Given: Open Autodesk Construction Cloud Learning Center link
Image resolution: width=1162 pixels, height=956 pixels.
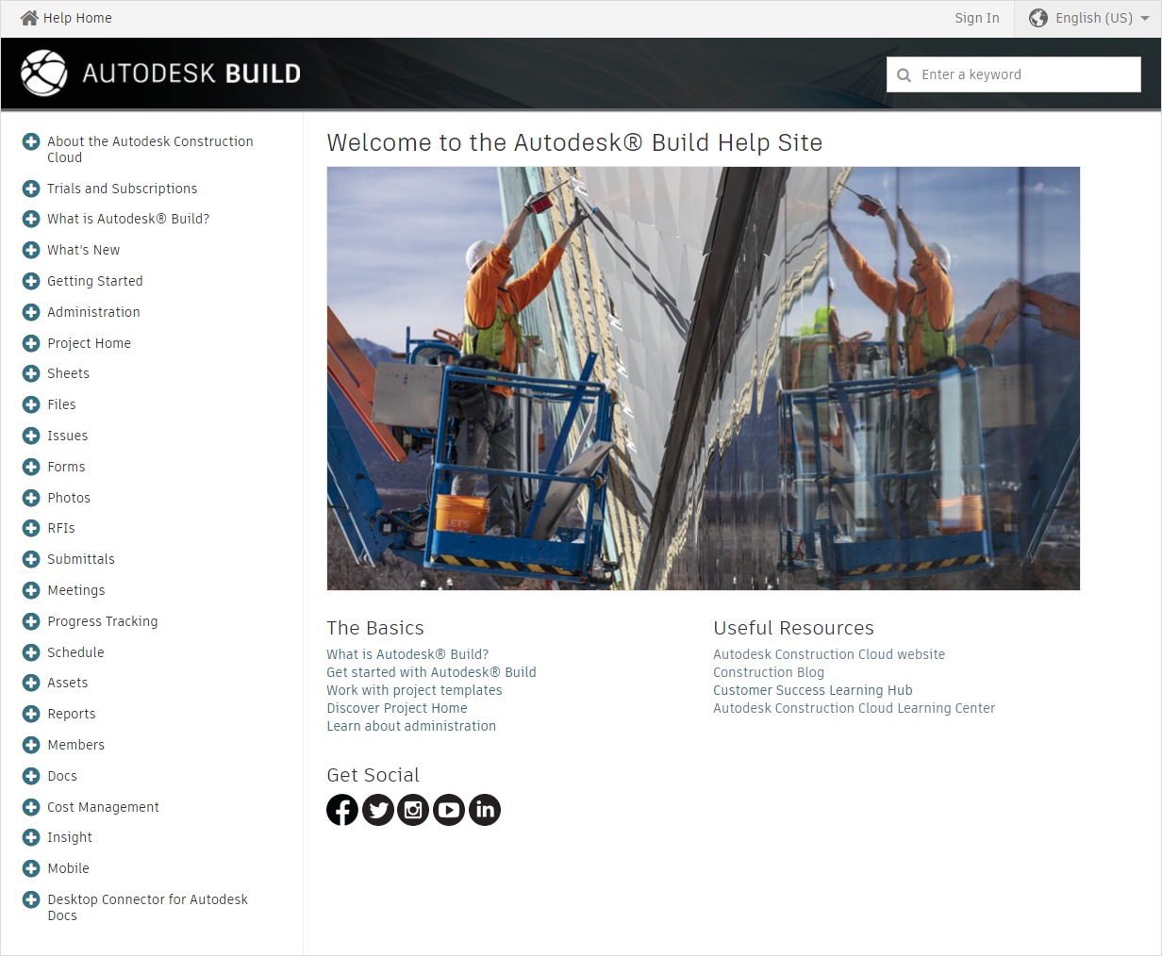Looking at the screenshot, I should pyautogui.click(x=854, y=708).
